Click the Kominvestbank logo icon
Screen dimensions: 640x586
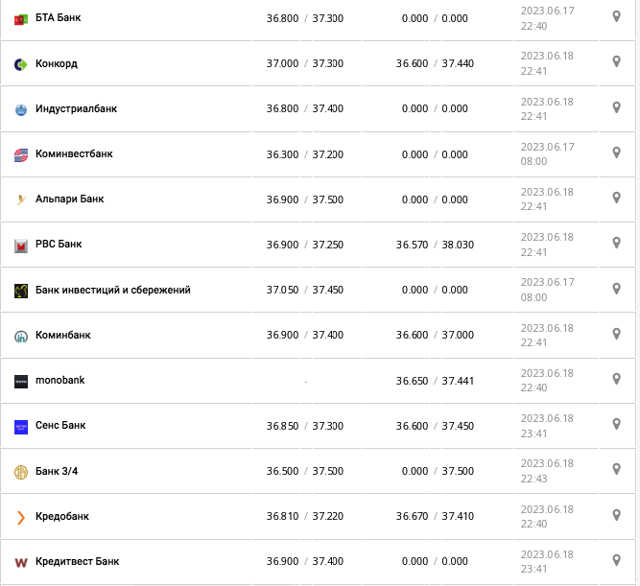[x=21, y=154]
